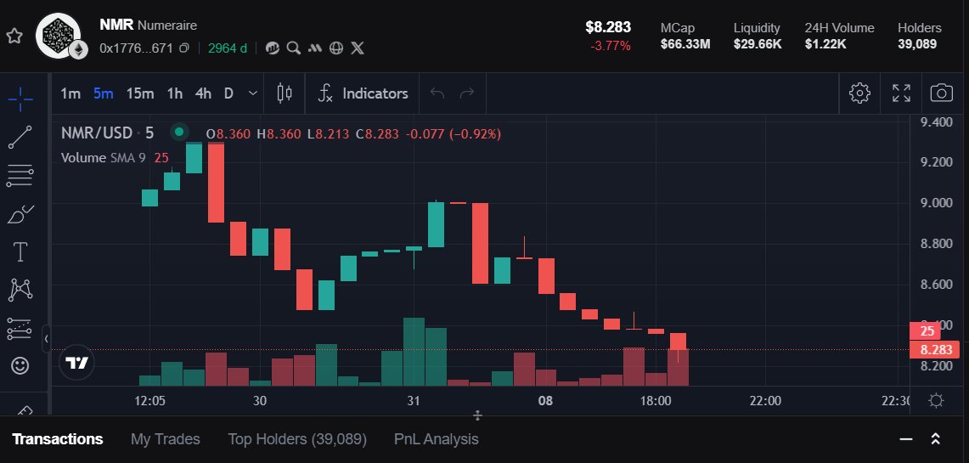This screenshot has height=463, width=969.
Task: Open the chart patterns tool
Action: (20, 290)
